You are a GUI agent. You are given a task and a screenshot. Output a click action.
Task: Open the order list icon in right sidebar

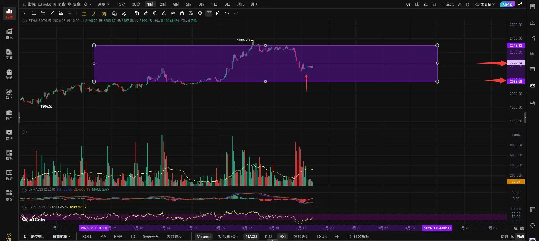pyautogui.click(x=533, y=7)
